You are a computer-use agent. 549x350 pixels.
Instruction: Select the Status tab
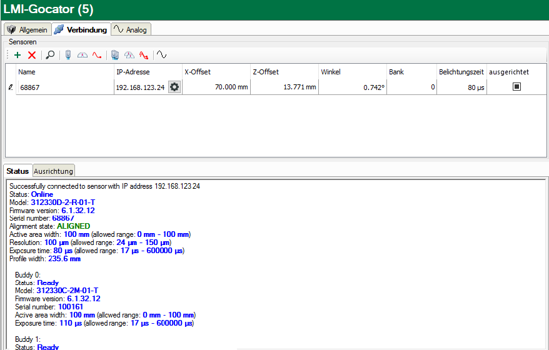point(18,171)
